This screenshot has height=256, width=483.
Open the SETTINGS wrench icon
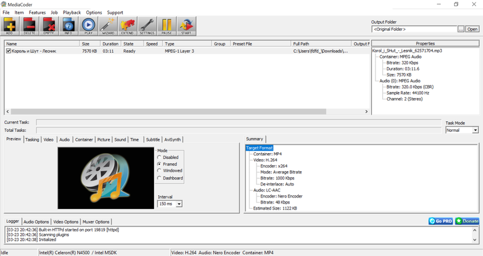pos(147,26)
